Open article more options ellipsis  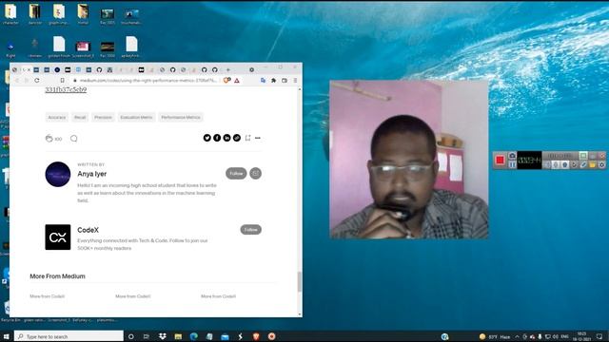tap(258, 138)
